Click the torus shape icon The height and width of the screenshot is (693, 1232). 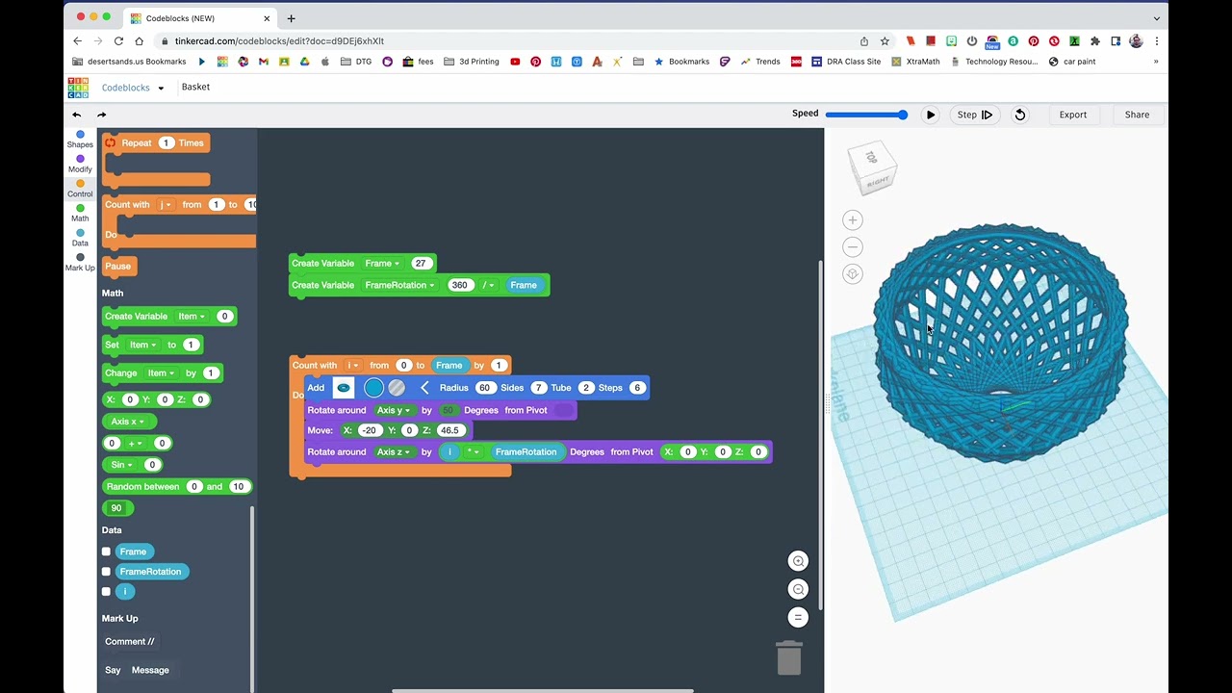(x=344, y=388)
